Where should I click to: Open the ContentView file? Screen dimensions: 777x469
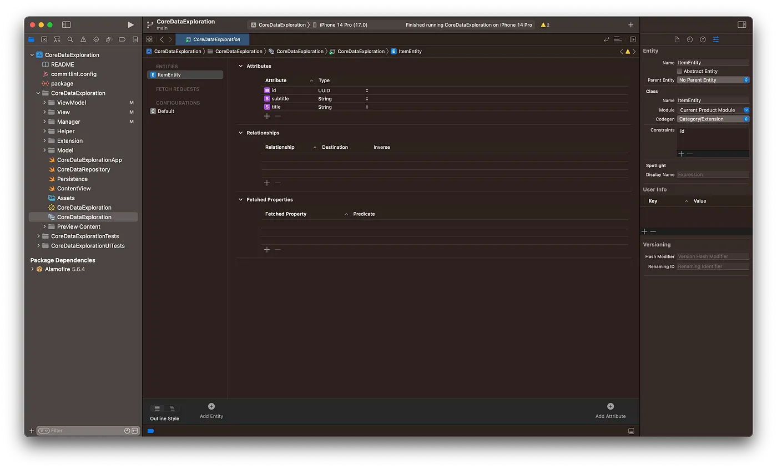pyautogui.click(x=74, y=189)
